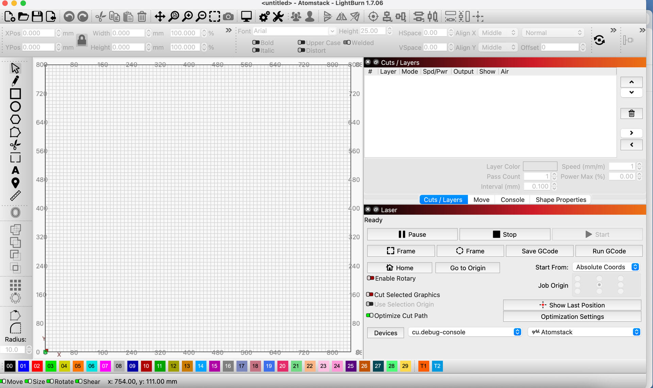Open the Atomstack device dropdown
Image resolution: width=653 pixels, height=388 pixels.
tap(584, 332)
